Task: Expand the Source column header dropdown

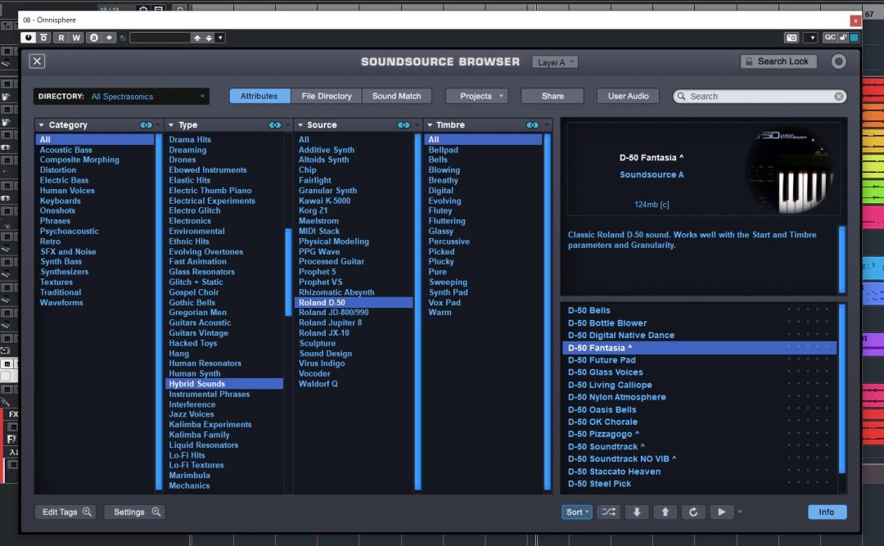Action: (300, 124)
